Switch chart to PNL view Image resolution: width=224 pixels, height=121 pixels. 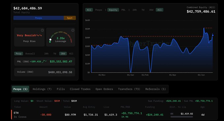coord(123,10)
